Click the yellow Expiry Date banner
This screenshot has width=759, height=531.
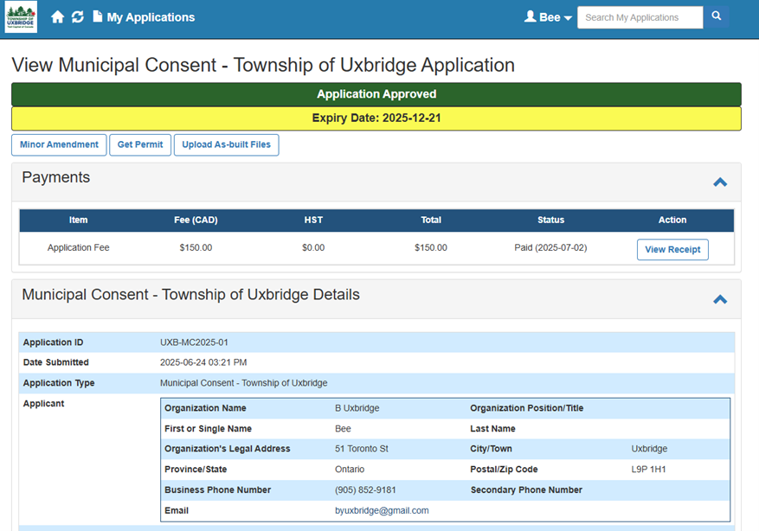pos(376,118)
